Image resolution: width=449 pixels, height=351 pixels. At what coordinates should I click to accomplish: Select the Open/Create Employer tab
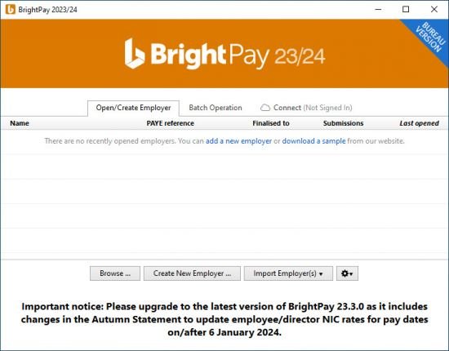133,108
